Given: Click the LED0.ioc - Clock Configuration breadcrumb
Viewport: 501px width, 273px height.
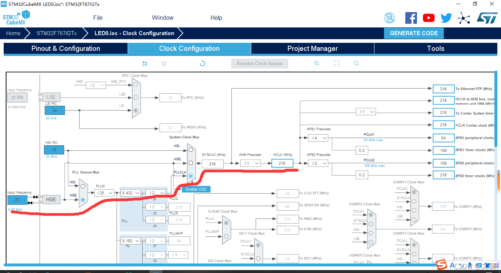Looking at the screenshot, I should [x=134, y=33].
